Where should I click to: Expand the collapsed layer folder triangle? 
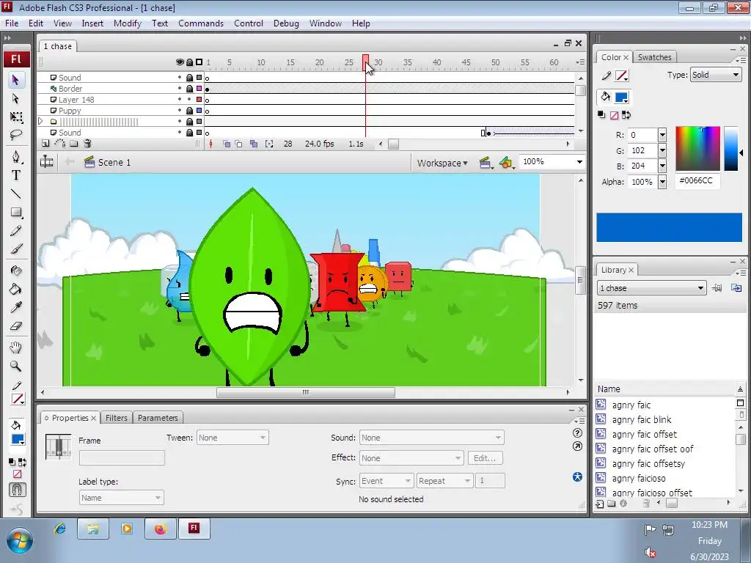[x=41, y=122]
